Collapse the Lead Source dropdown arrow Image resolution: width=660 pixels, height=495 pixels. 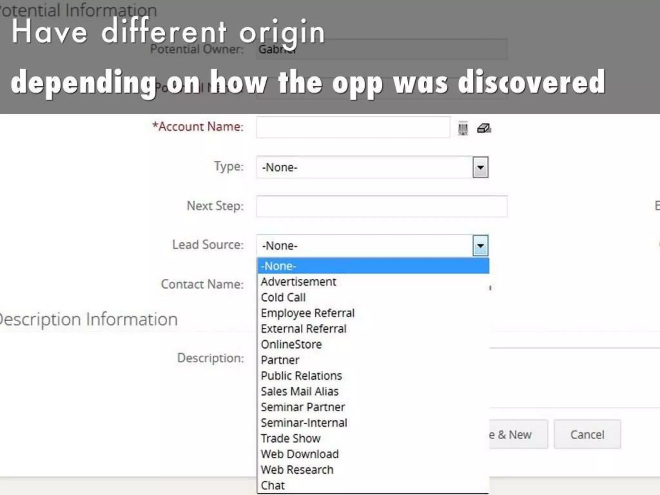[x=480, y=246]
